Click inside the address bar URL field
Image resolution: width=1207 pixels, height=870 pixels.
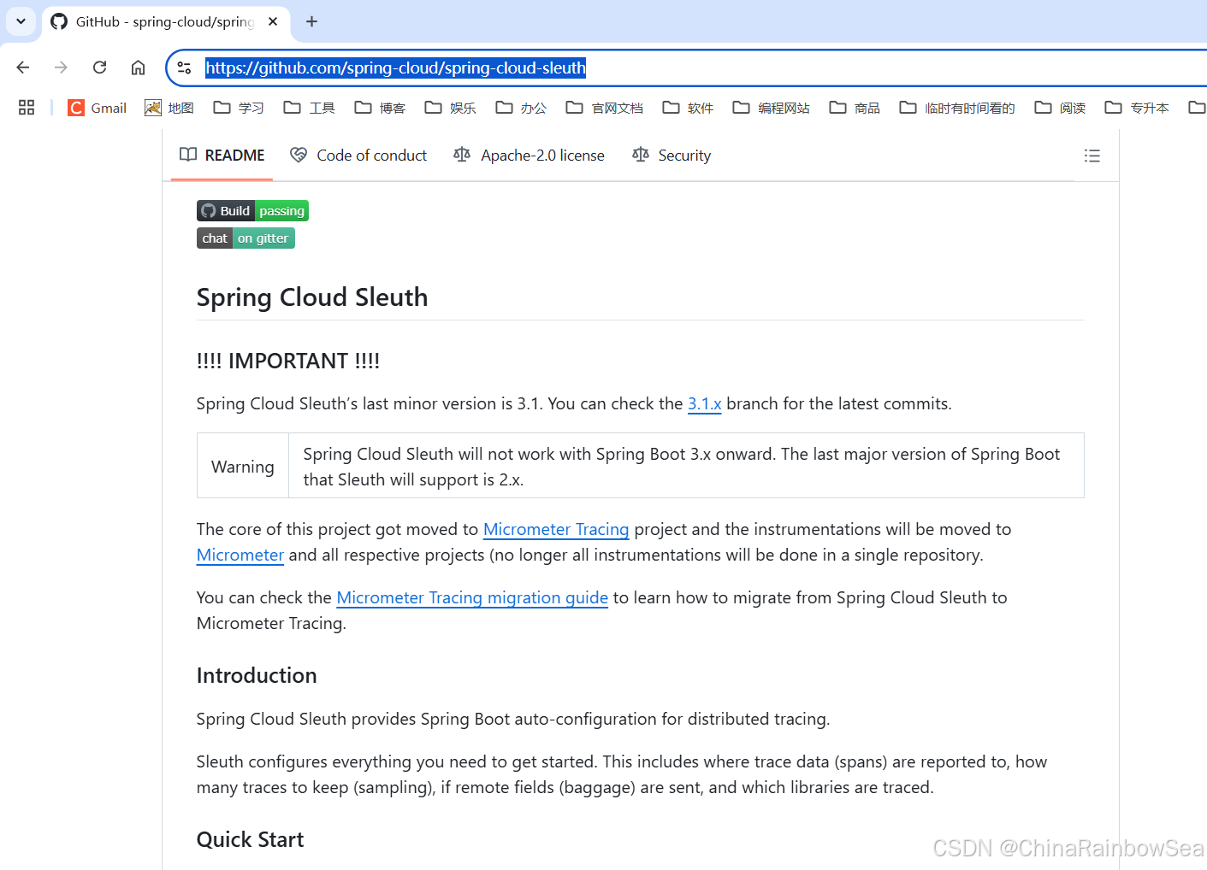click(395, 68)
